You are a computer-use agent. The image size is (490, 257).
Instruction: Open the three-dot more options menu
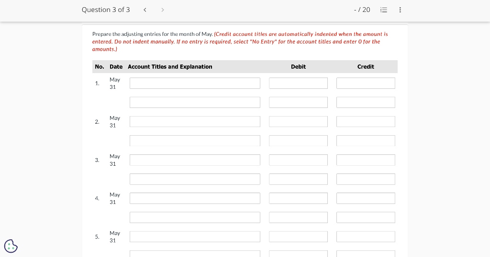coord(400,10)
